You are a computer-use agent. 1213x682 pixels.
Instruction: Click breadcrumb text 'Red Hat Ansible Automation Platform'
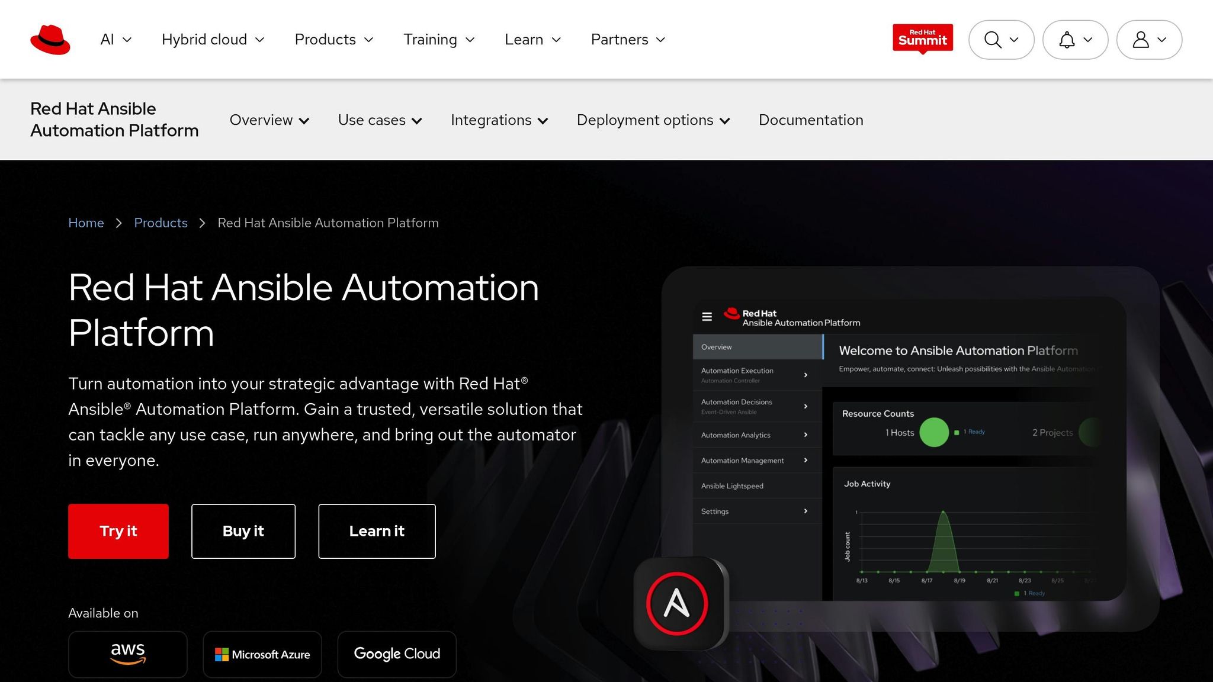pos(328,223)
